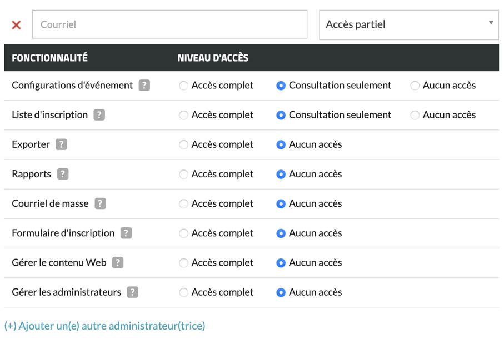
Task: Click help icon for Formulaire d'inscription
Action: 126,233
